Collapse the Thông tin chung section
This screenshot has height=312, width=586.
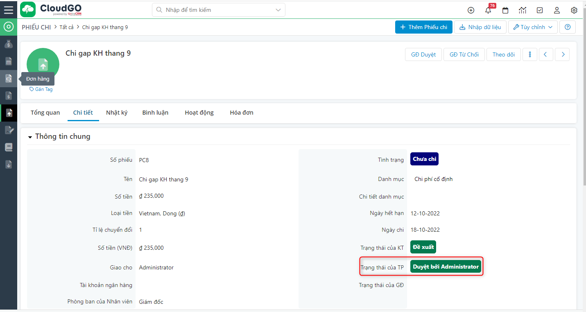pos(30,137)
